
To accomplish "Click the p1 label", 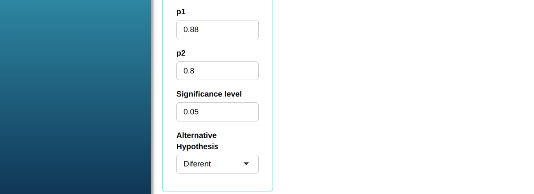I will 181,12.
